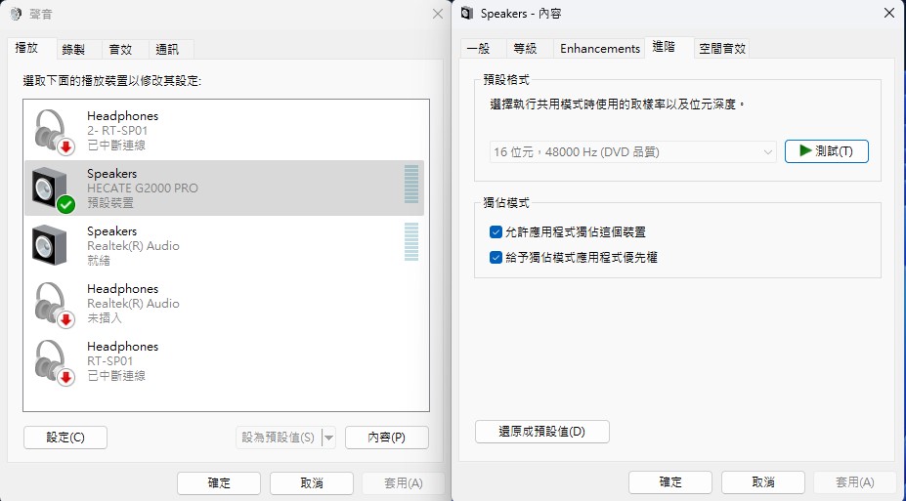Viewport: 906px width, 501px height.
Task: Open the 空間音效 tab
Action: pos(722,49)
